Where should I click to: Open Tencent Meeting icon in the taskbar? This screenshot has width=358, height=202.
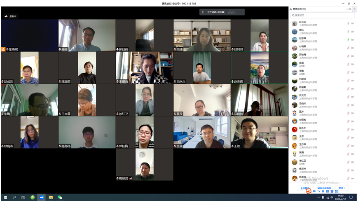[42, 197]
